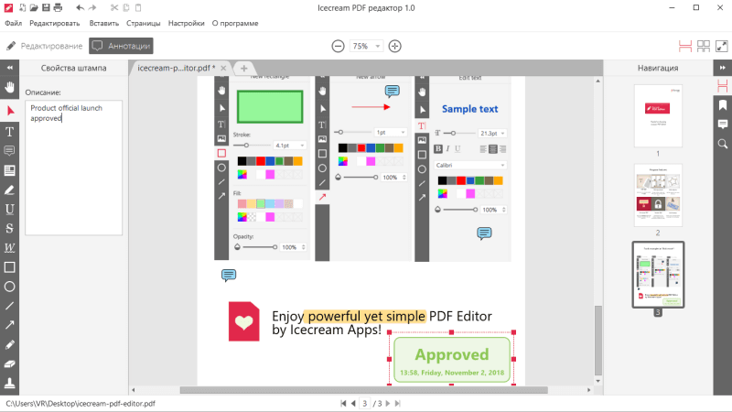Choose the Circle shape tool in the left sidebar
The height and width of the screenshot is (412, 732).
(9, 287)
